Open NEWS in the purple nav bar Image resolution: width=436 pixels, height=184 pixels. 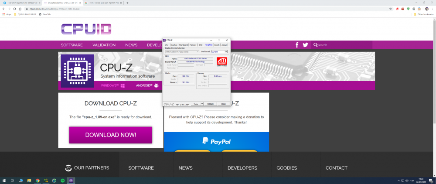(131, 45)
